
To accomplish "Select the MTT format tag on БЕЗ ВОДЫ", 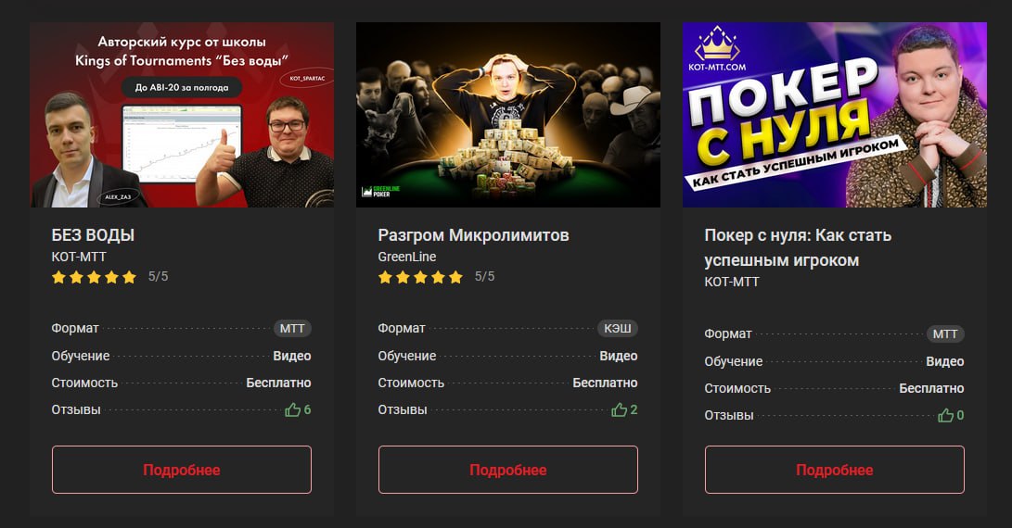I will pyautogui.click(x=292, y=328).
